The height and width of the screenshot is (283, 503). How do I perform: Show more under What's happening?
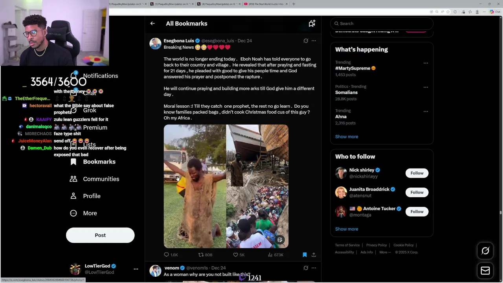click(x=347, y=137)
